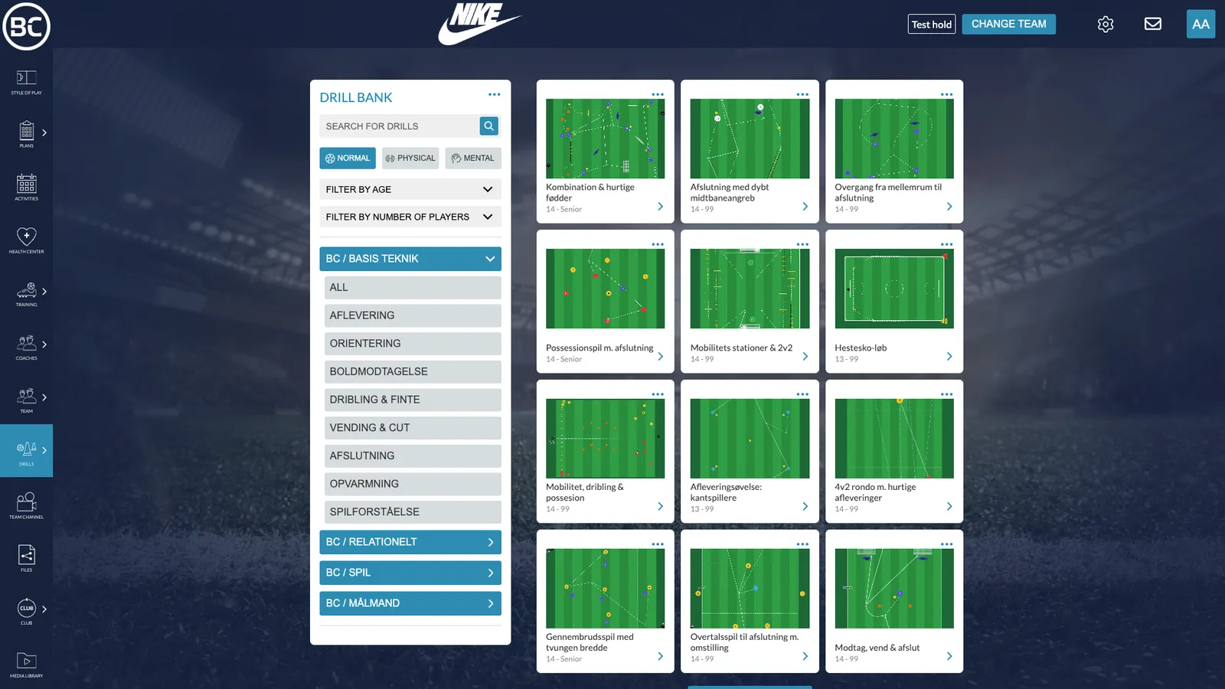Image resolution: width=1225 pixels, height=689 pixels.
Task: Open three-dot menu on Modtag, vend & afslut card
Action: coord(947,544)
